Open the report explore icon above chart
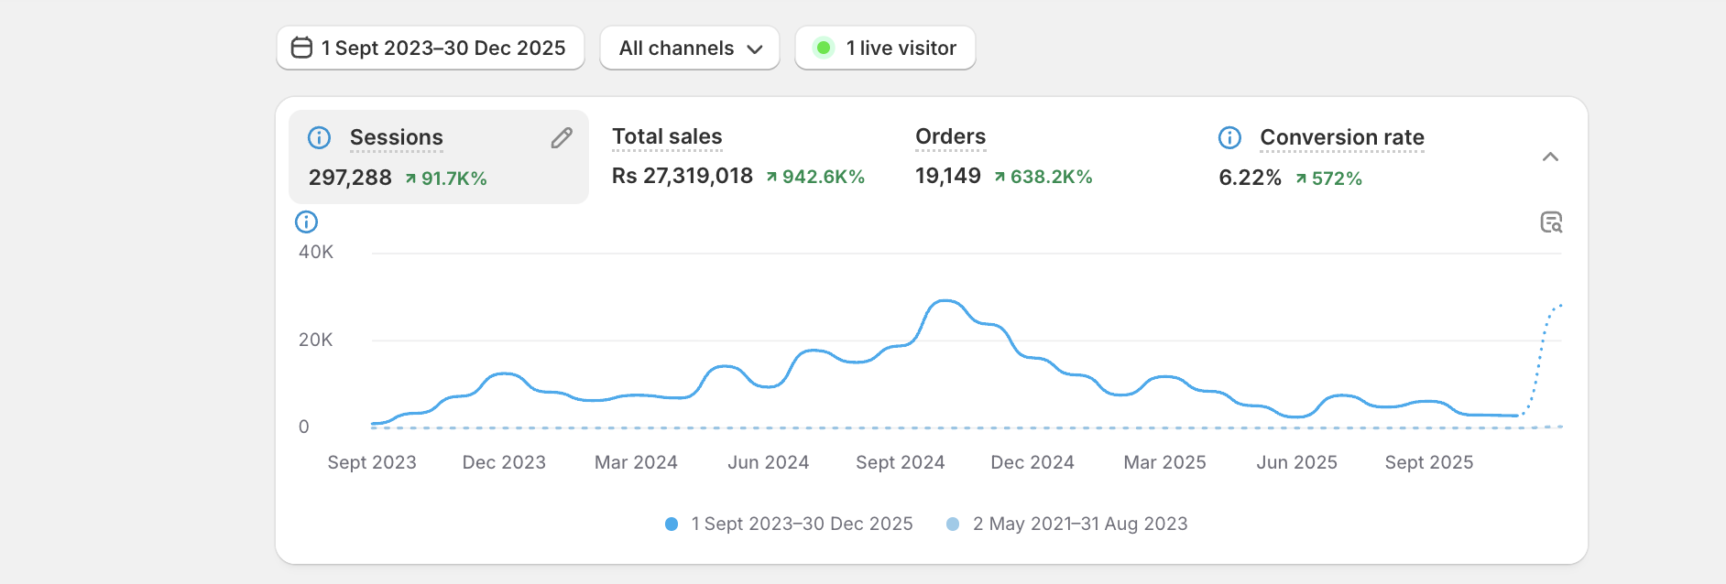Viewport: 1726px width, 584px height. tap(1551, 222)
